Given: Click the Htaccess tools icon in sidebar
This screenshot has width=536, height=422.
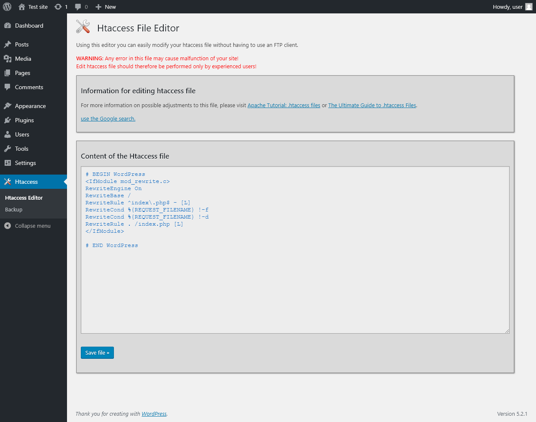Looking at the screenshot, I should (8, 182).
